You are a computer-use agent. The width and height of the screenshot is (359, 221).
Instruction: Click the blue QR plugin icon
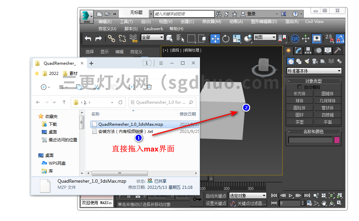(295, 39)
